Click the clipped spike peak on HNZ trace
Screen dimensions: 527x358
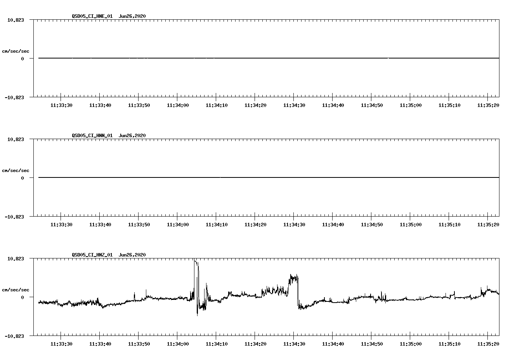tap(196, 262)
